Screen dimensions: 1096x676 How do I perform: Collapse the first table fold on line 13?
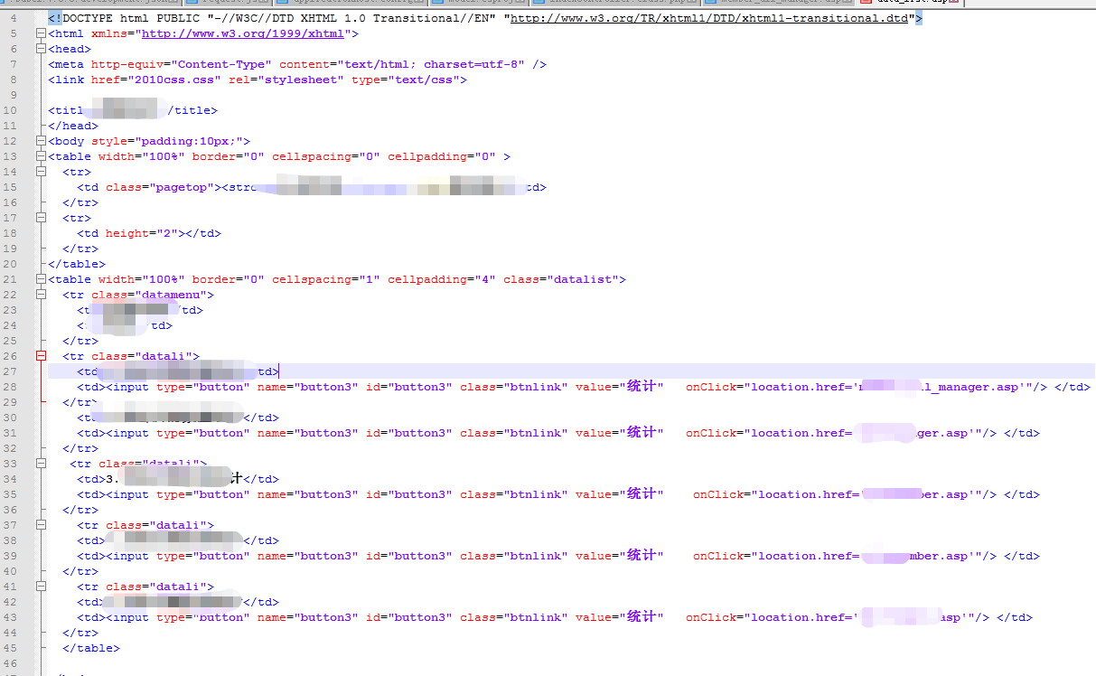tap(41, 156)
